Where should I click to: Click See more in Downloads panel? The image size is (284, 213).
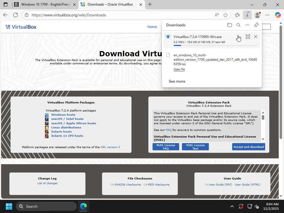point(177,81)
